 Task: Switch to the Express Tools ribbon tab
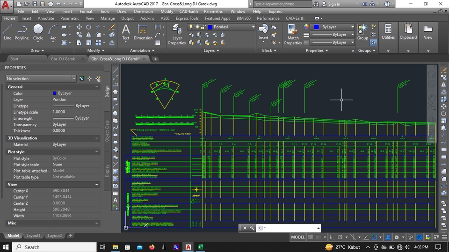(187, 18)
